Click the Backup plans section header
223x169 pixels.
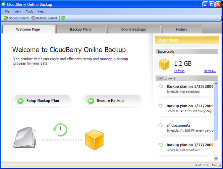[187, 78]
